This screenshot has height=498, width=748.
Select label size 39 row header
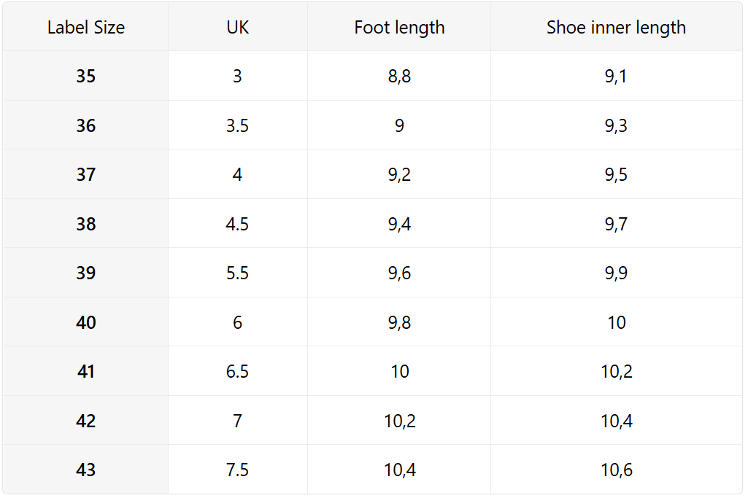coord(86,273)
